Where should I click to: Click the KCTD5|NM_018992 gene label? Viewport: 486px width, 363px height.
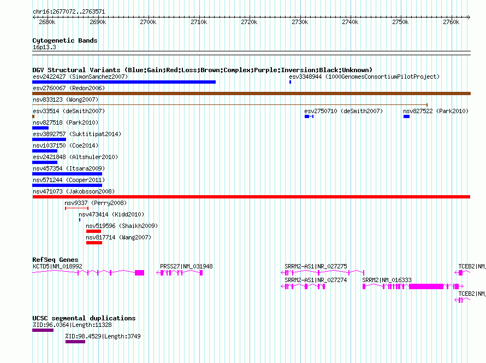click(x=57, y=266)
